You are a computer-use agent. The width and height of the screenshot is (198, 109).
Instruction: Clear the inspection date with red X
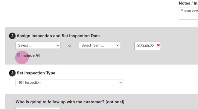[158, 45]
